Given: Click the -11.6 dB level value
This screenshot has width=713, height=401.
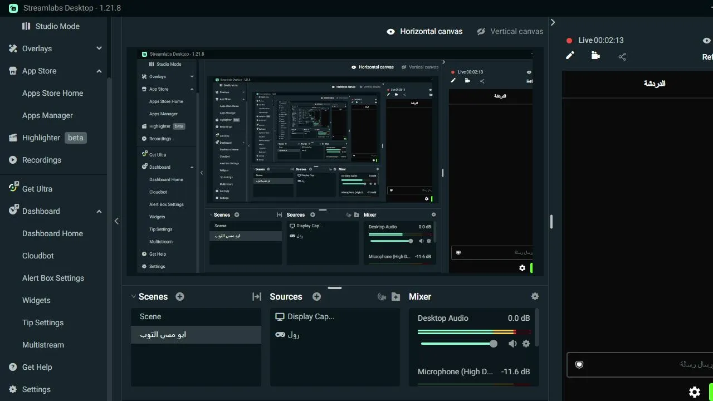Looking at the screenshot, I should [x=515, y=371].
